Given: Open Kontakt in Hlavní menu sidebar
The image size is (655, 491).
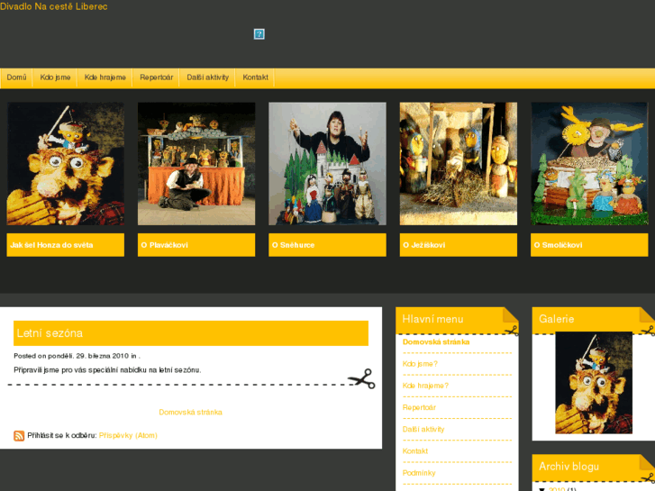Looking at the screenshot, I should pos(414,450).
